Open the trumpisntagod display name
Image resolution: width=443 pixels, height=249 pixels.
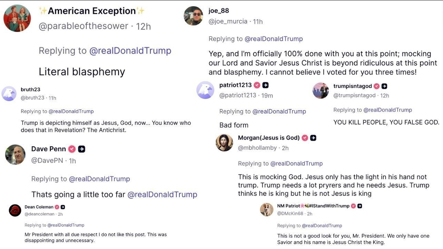352,86
